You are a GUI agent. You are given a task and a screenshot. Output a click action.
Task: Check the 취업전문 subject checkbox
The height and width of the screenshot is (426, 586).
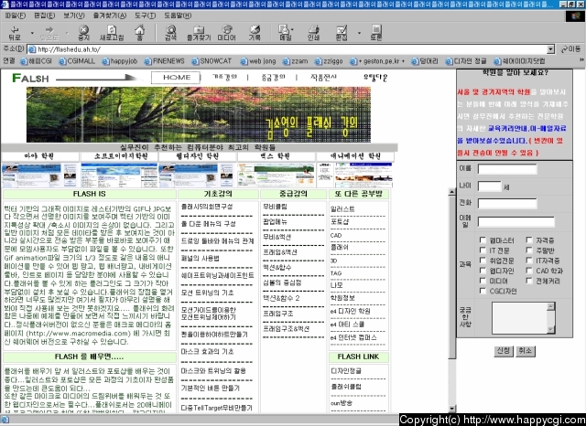[483, 260]
